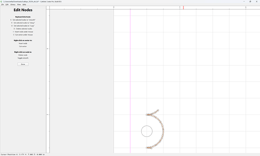The height and width of the screenshot is (156, 260).
Task: Click the Cursor Position readout in status bar
Action: click(23, 154)
